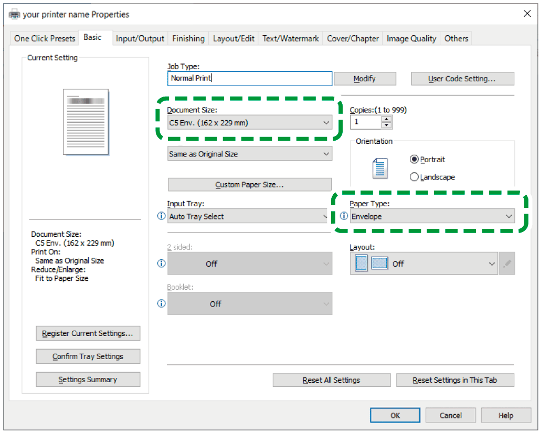Click the info icon beside Paper Type
This screenshot has width=540, height=432.
pos(344,216)
